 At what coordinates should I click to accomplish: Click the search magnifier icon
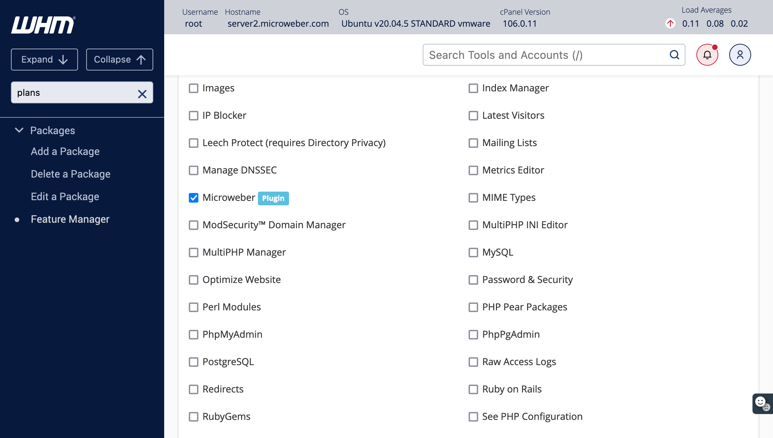(674, 55)
